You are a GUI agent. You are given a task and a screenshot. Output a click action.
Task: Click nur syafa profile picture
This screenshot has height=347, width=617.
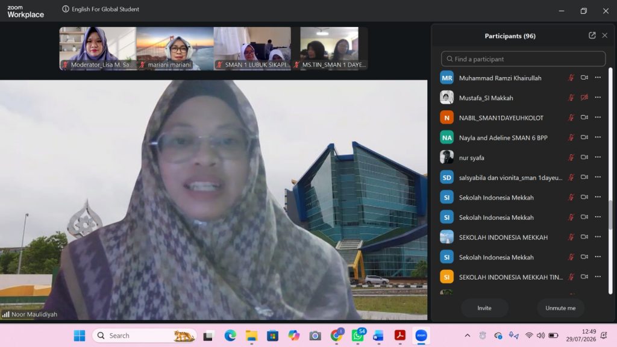point(446,157)
